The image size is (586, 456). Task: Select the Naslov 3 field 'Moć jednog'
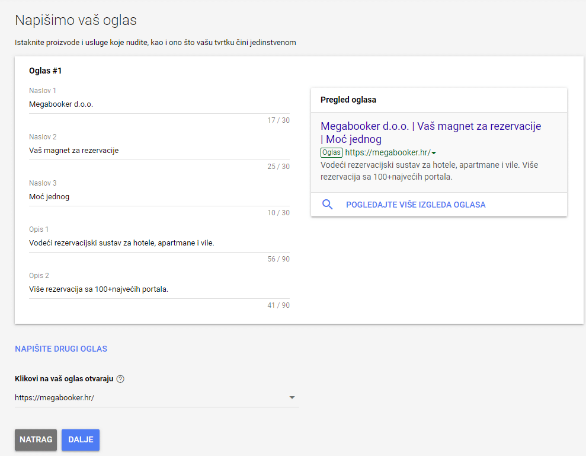coord(159,197)
